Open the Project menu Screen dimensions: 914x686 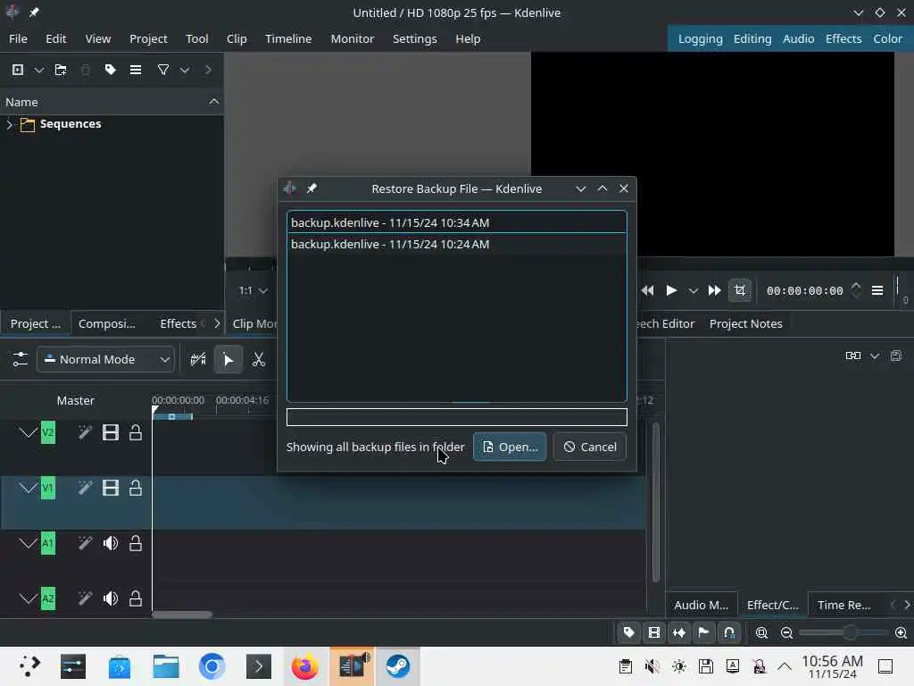(148, 38)
